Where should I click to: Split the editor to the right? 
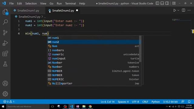[x=183, y=10]
